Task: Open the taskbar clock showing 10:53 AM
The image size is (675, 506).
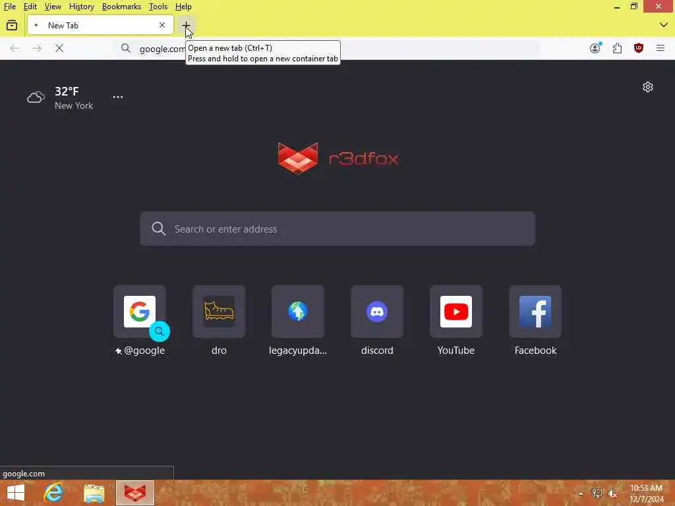Action: (647, 493)
